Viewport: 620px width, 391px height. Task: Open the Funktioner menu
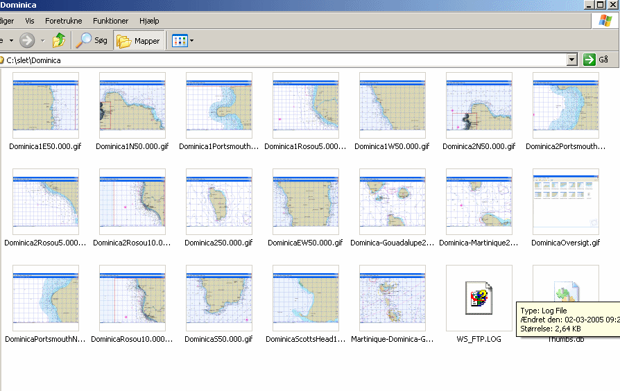coord(111,21)
